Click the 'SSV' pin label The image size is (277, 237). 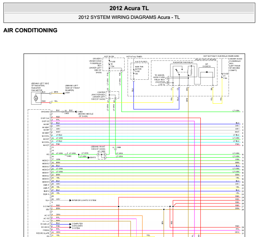click(48, 209)
